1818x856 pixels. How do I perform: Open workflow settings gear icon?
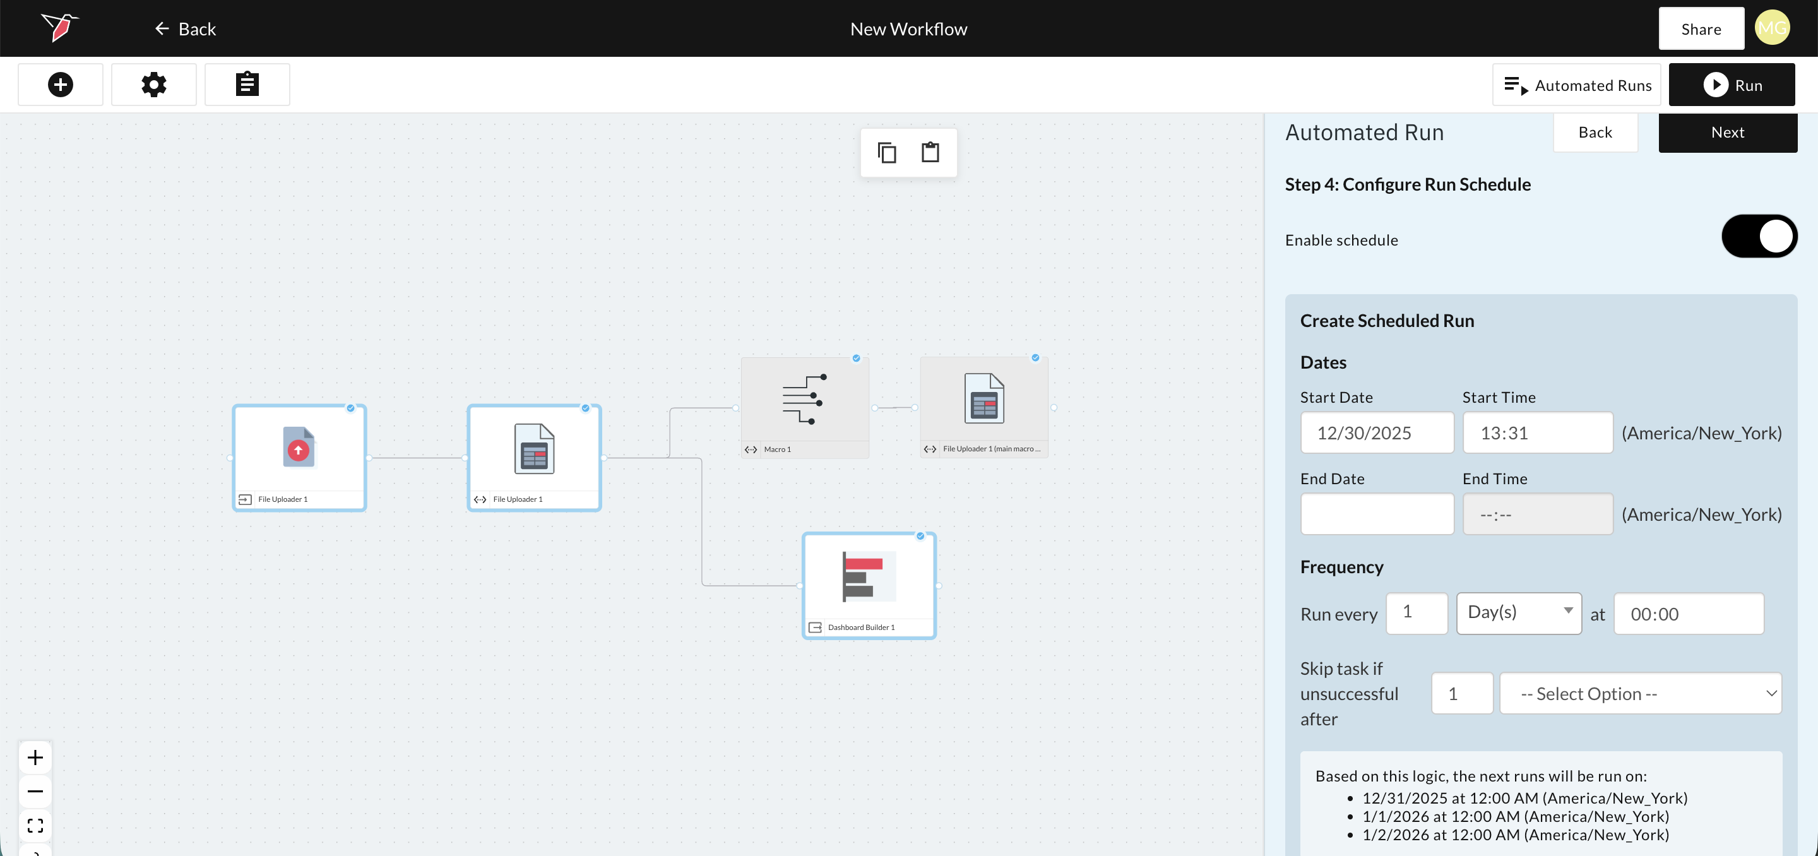[x=154, y=85]
